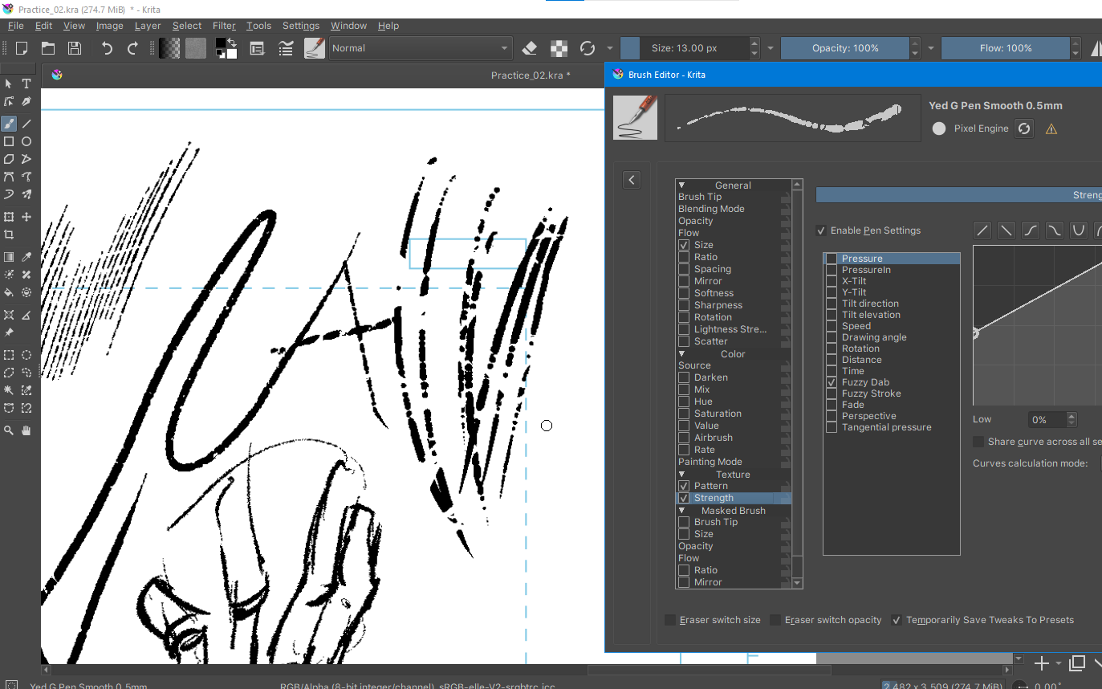Click the Opacity 100% slider
Image resolution: width=1102 pixels, height=689 pixels.
(x=844, y=48)
